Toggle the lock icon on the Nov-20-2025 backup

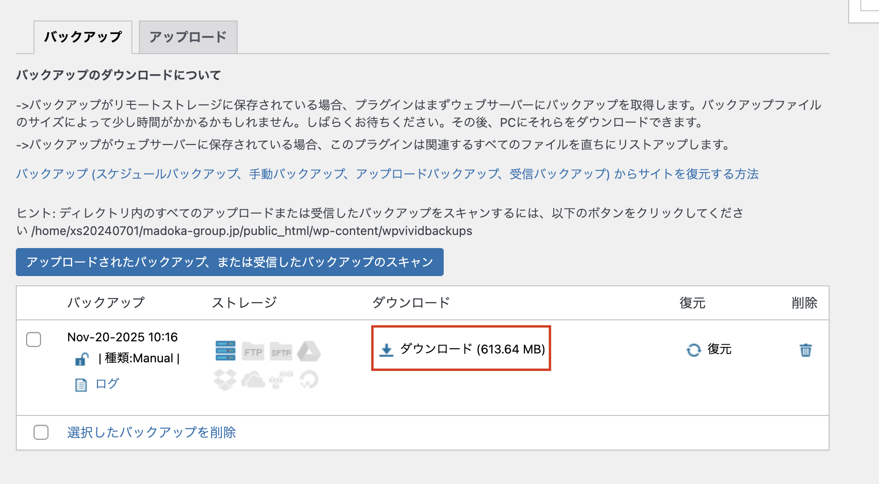pos(82,358)
